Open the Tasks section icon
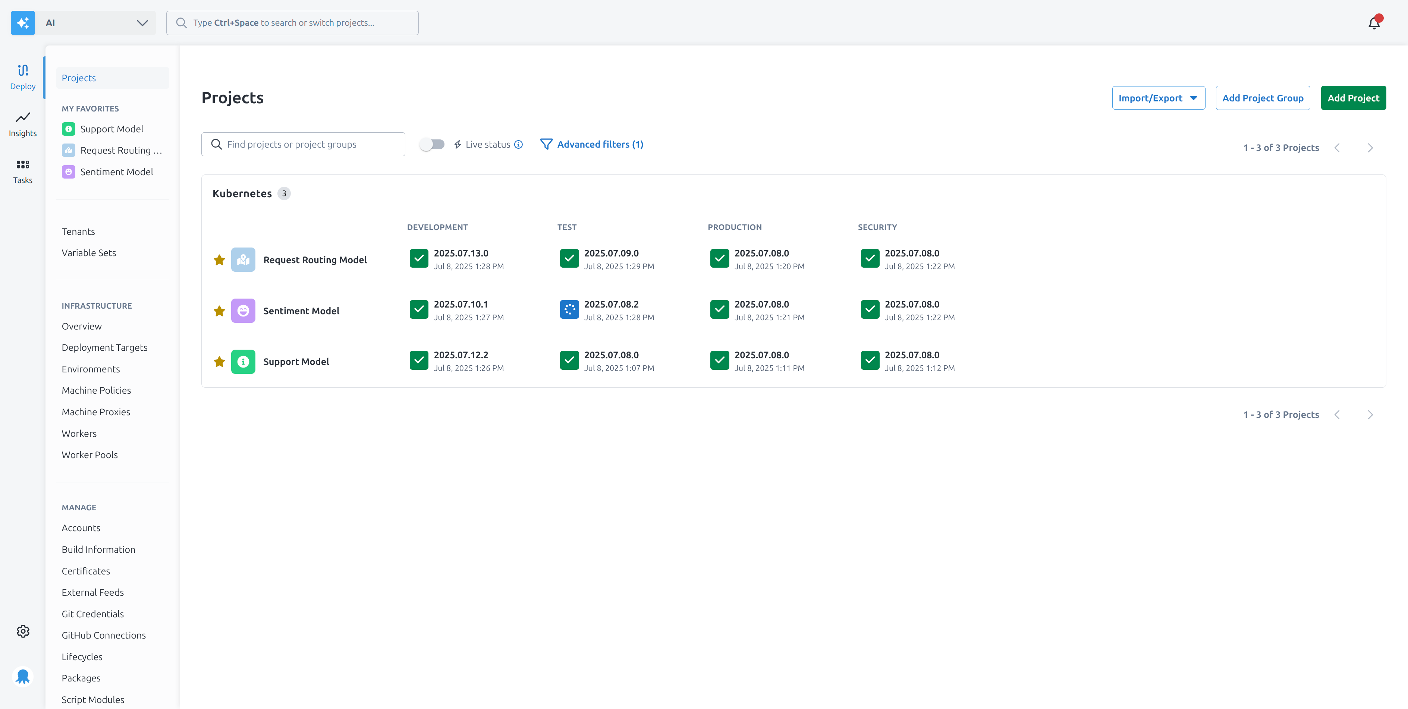Viewport: 1408px width, 709px height. coord(22,164)
